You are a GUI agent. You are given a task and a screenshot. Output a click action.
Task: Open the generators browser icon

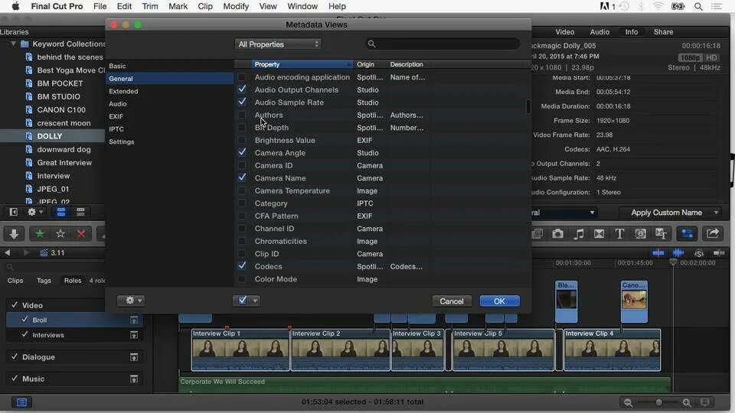[x=640, y=234]
